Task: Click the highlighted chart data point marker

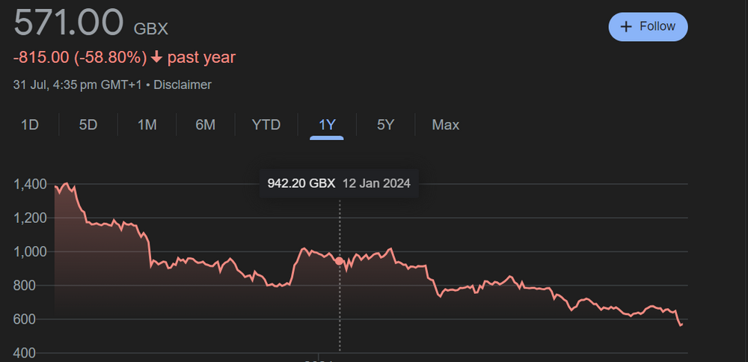Action: [x=340, y=261]
